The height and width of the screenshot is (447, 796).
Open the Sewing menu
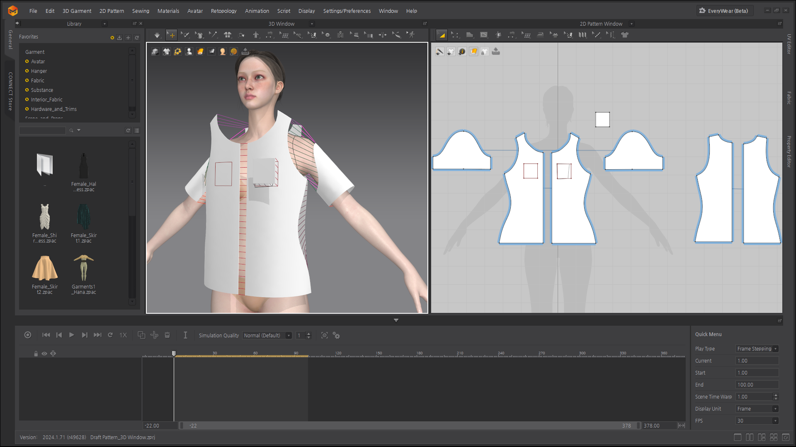point(141,11)
